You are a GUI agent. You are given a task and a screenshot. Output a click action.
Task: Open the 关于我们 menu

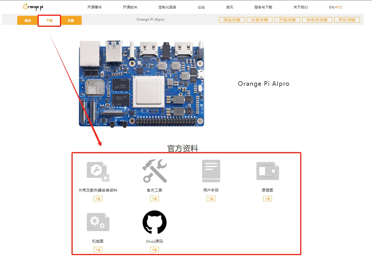[301, 7]
